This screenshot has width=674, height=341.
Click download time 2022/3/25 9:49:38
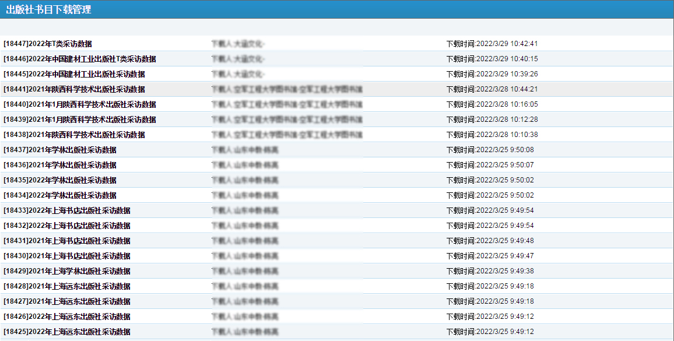490,271
